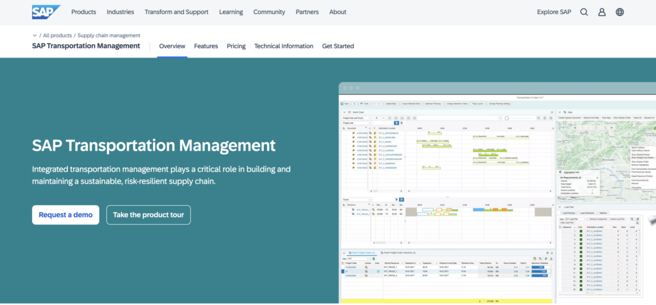Switch to the Technical Information tab

284,46
